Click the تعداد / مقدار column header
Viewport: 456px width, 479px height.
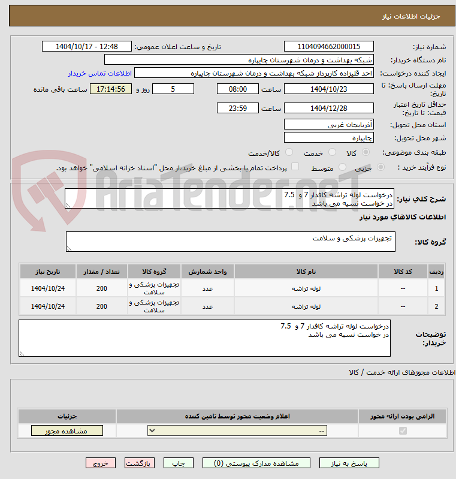102,272
